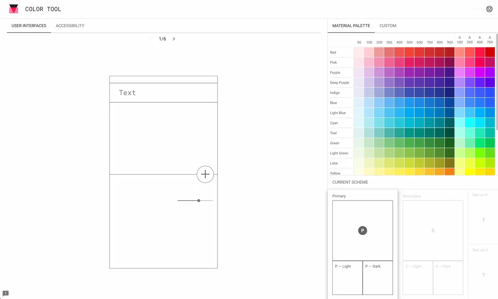Select the Secondary color scheme panel

pyautogui.click(x=433, y=230)
